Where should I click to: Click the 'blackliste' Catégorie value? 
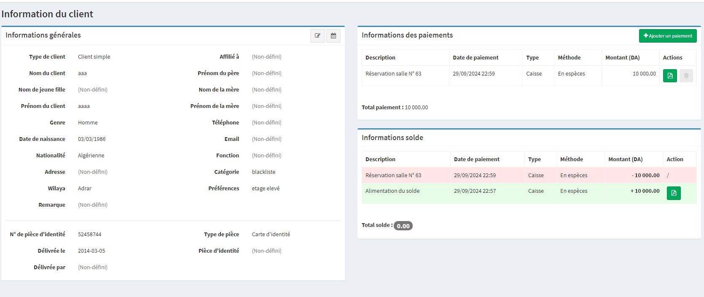(x=263, y=172)
